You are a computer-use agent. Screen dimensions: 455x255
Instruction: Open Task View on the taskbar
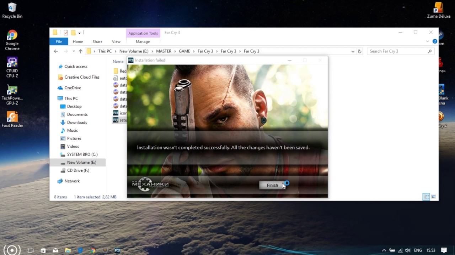click(x=30, y=250)
